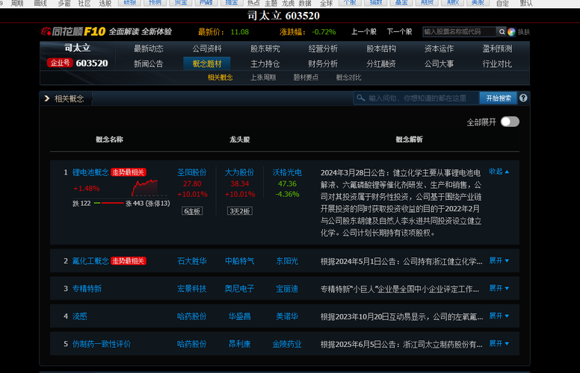
Task: Open the 氟化工概念 concept link
Action: click(x=90, y=261)
